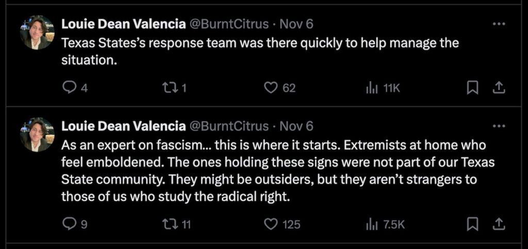
Task: Retweet the response team tweet
Action: 170,88
